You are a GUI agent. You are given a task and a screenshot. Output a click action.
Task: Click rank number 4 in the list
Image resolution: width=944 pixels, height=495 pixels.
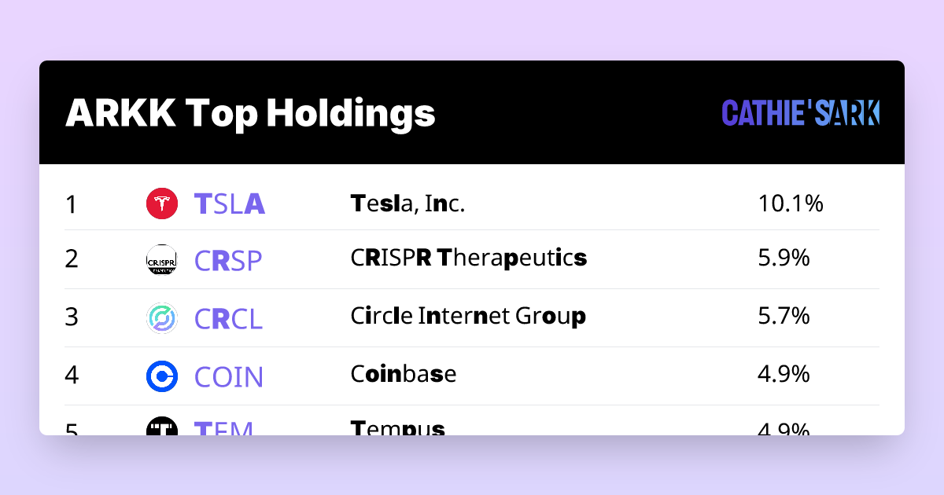click(72, 375)
